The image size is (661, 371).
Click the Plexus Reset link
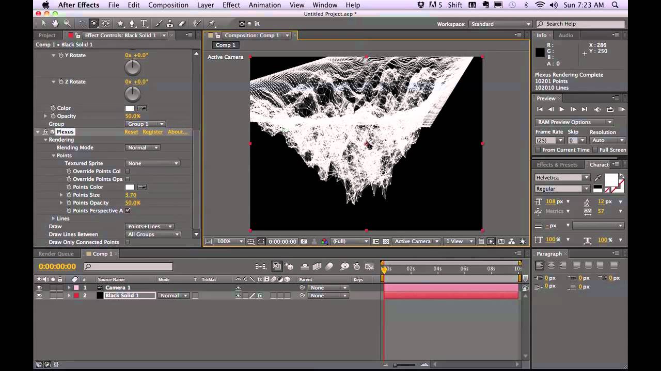[131, 132]
